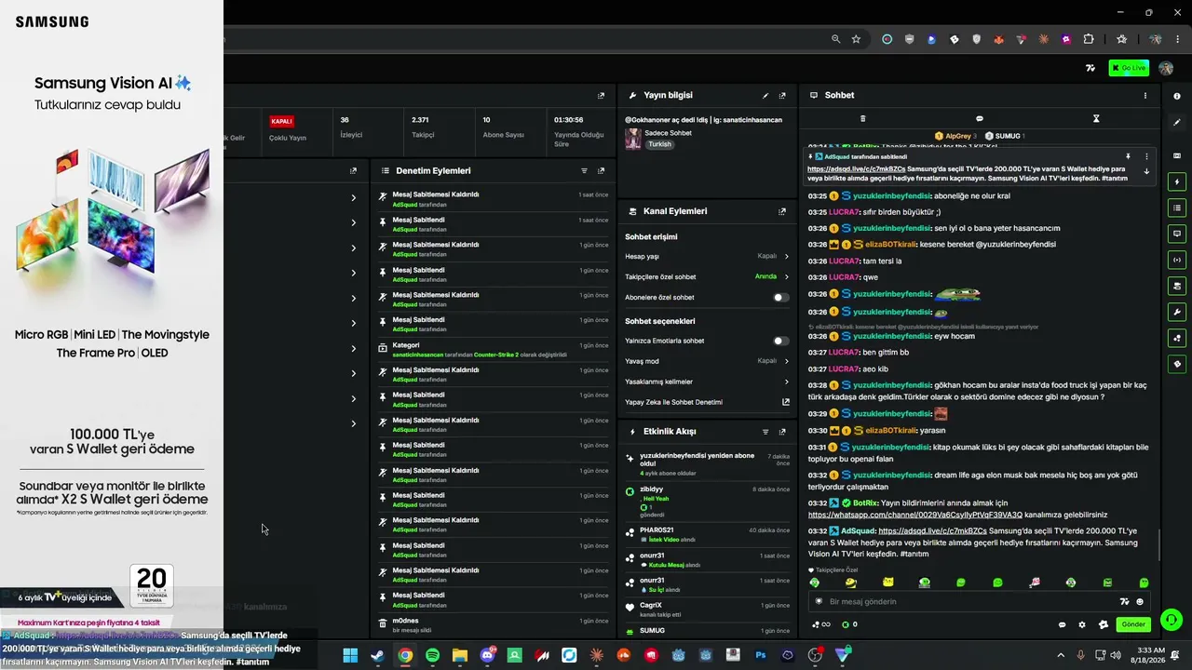Toggle the lightning bolt sidebar panel
Image resolution: width=1192 pixels, height=670 pixels.
[x=1177, y=181]
